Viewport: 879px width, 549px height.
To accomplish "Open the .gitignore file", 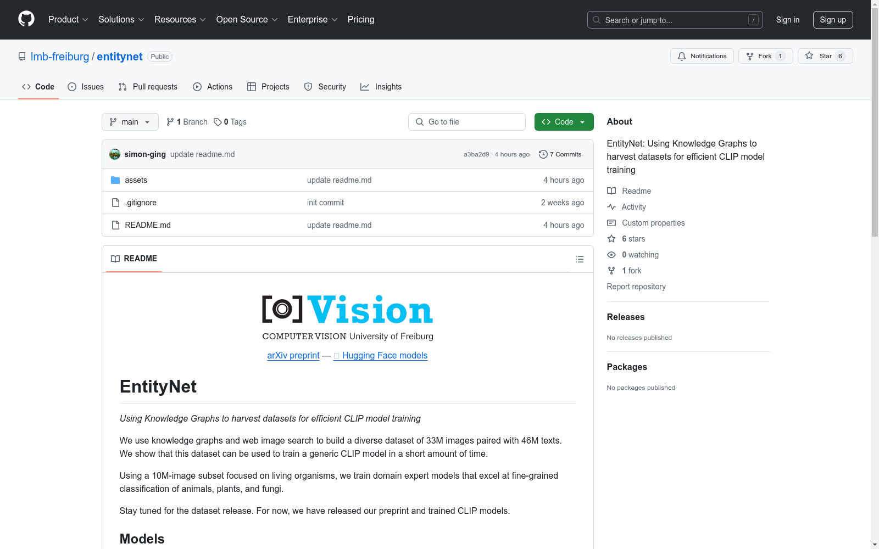I will pyautogui.click(x=141, y=203).
